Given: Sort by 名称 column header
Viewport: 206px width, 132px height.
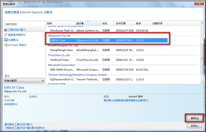Looking at the screenshot, I should (x=61, y=23).
